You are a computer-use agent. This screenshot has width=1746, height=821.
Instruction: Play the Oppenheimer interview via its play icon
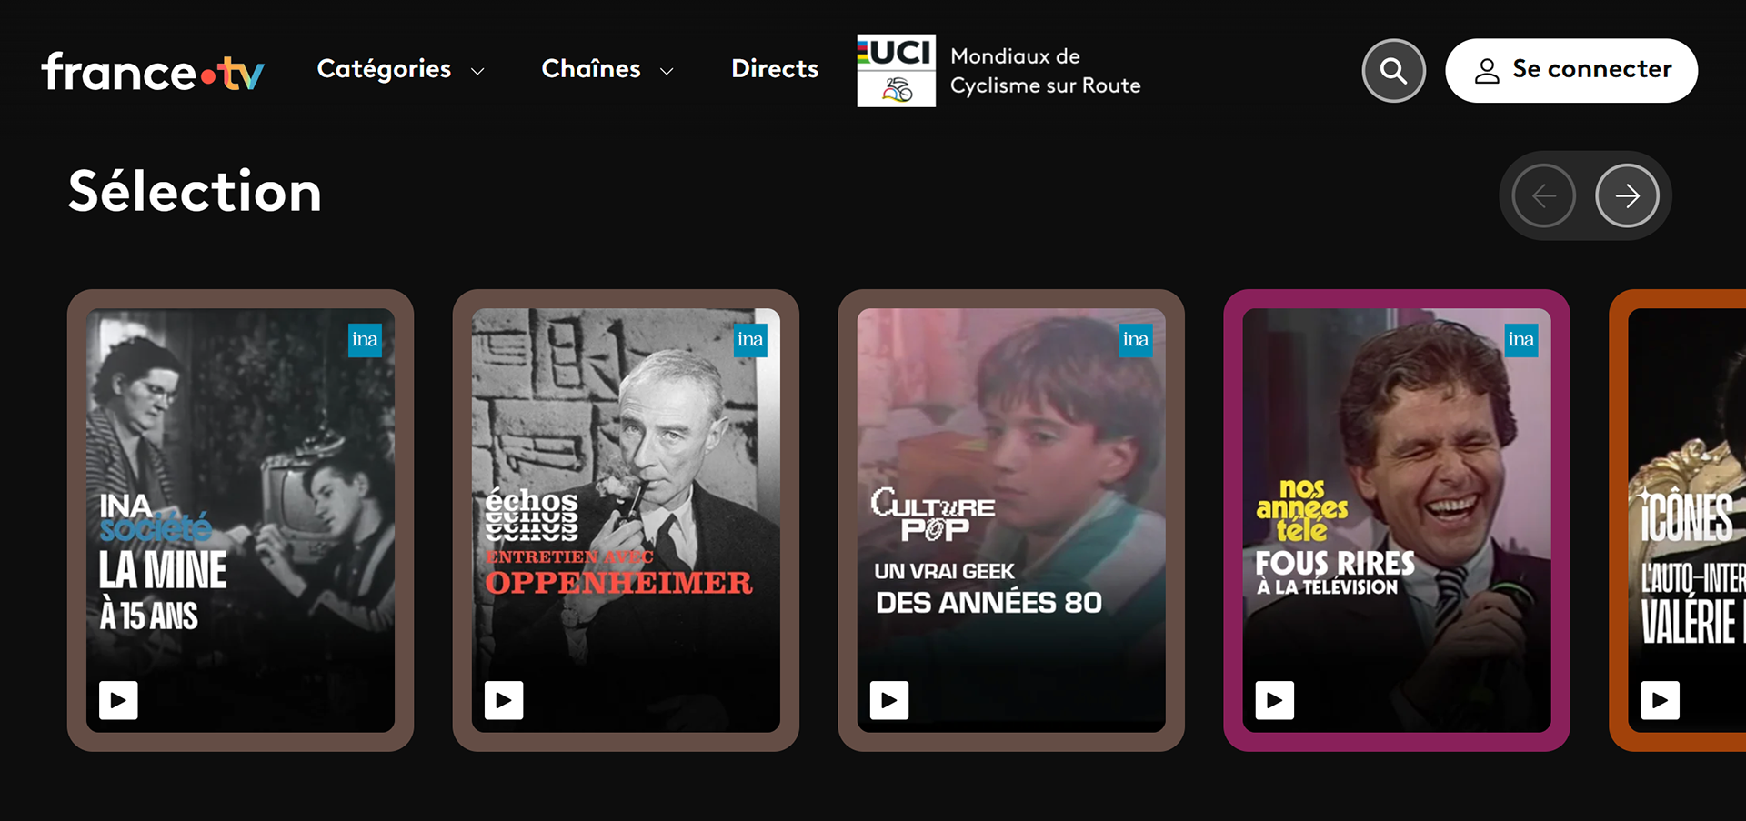pos(504,700)
